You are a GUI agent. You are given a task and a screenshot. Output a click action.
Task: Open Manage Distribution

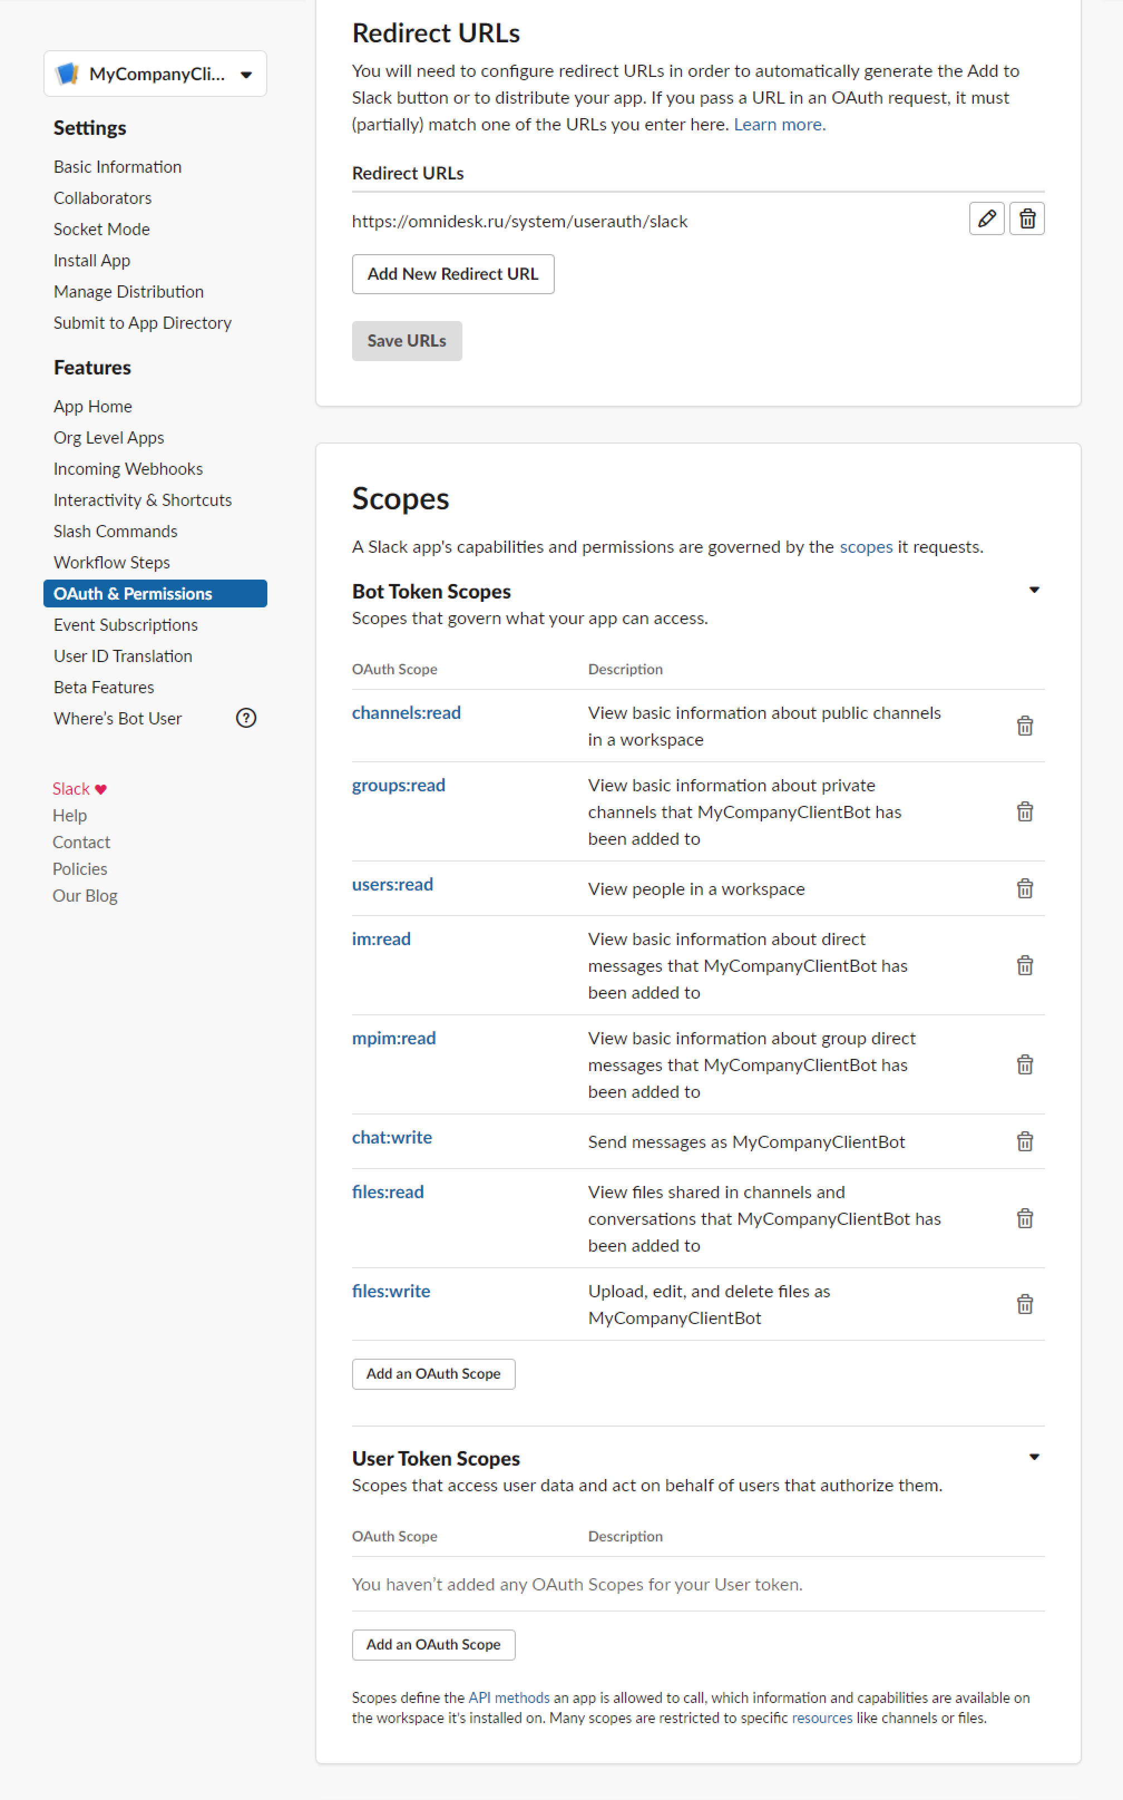(129, 291)
